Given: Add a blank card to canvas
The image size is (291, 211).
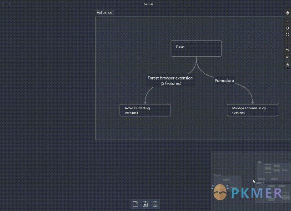Looking at the screenshot, I should (135, 204).
